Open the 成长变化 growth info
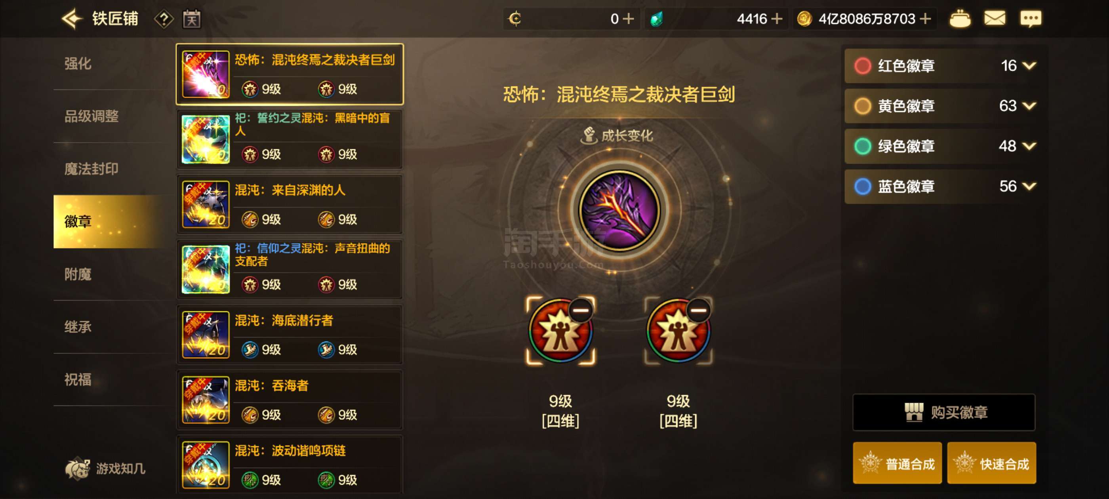 click(x=617, y=136)
